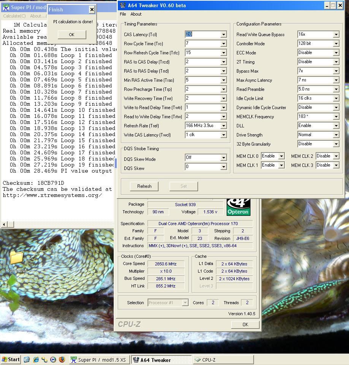Open Write Recovery Time (Twr) dropdown
The width and height of the screenshot is (349, 365).
[224, 98]
